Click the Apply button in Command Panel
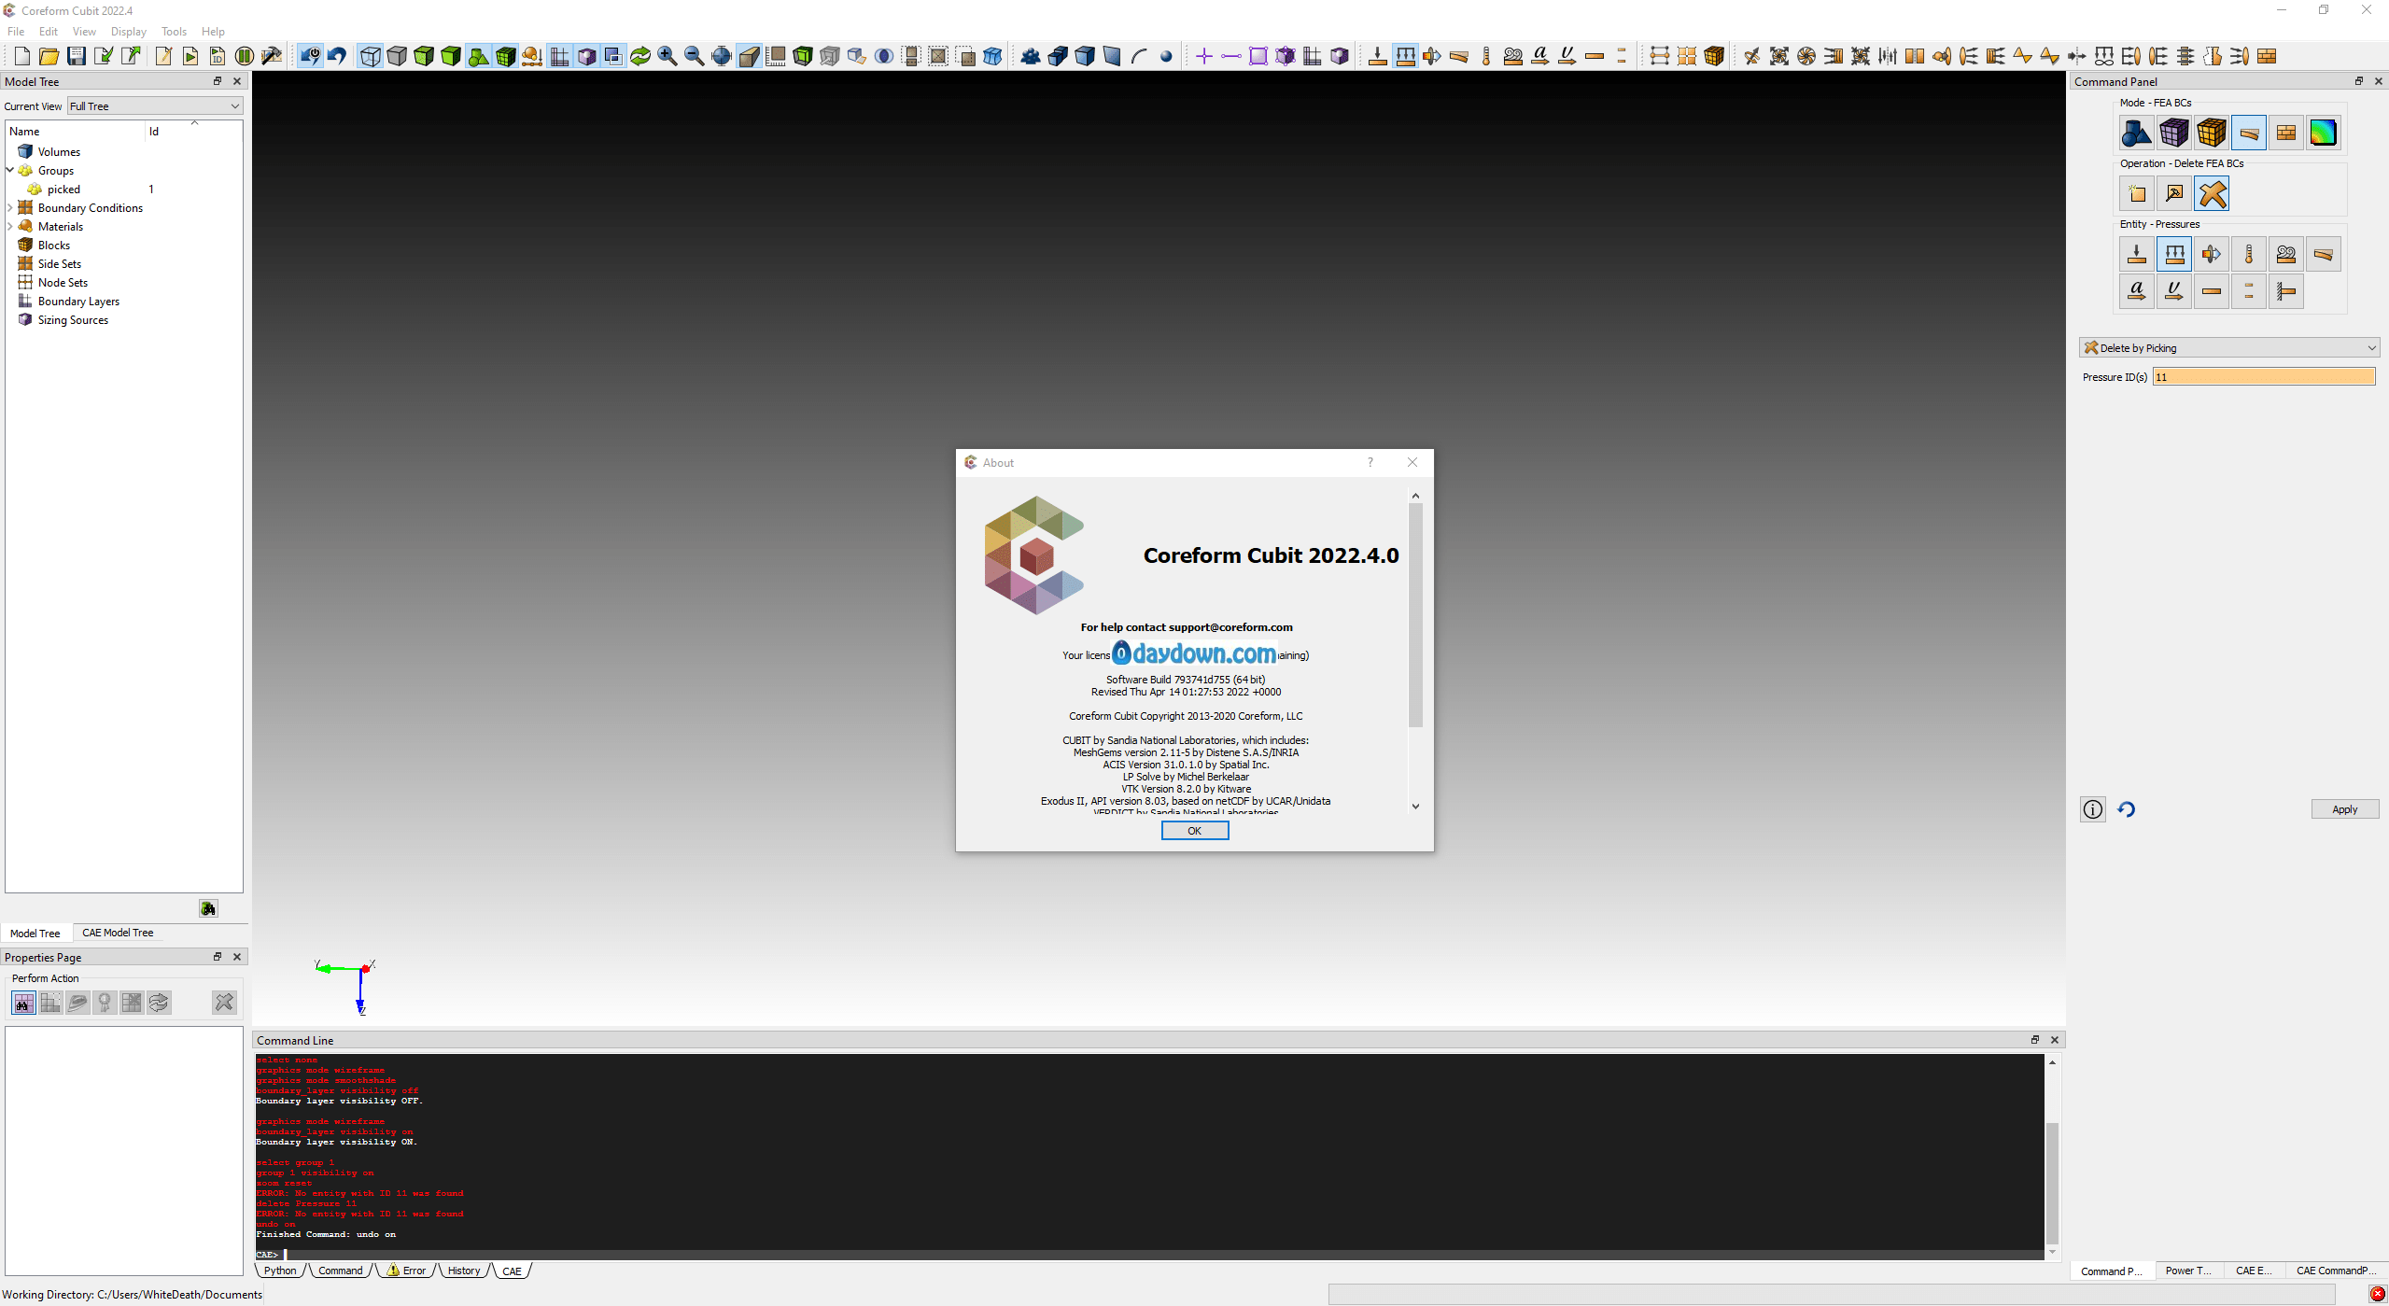 [x=2343, y=809]
